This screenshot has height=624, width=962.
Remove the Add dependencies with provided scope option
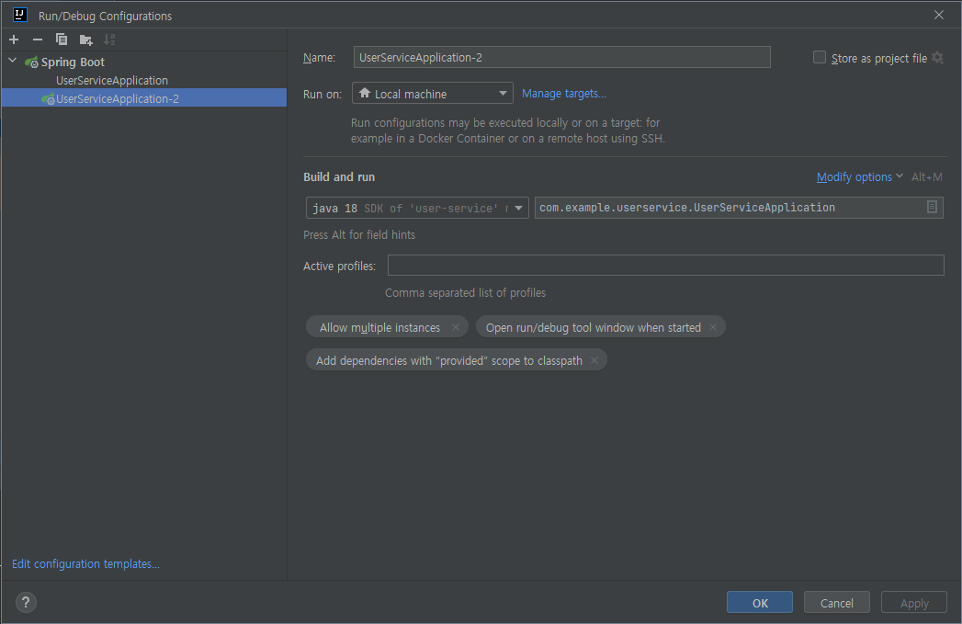click(594, 361)
